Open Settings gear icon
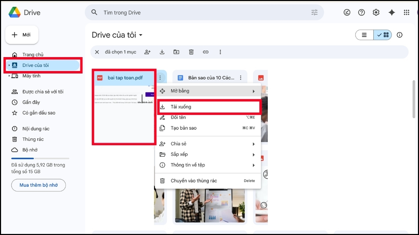The width and height of the screenshot is (419, 235). 376,13
